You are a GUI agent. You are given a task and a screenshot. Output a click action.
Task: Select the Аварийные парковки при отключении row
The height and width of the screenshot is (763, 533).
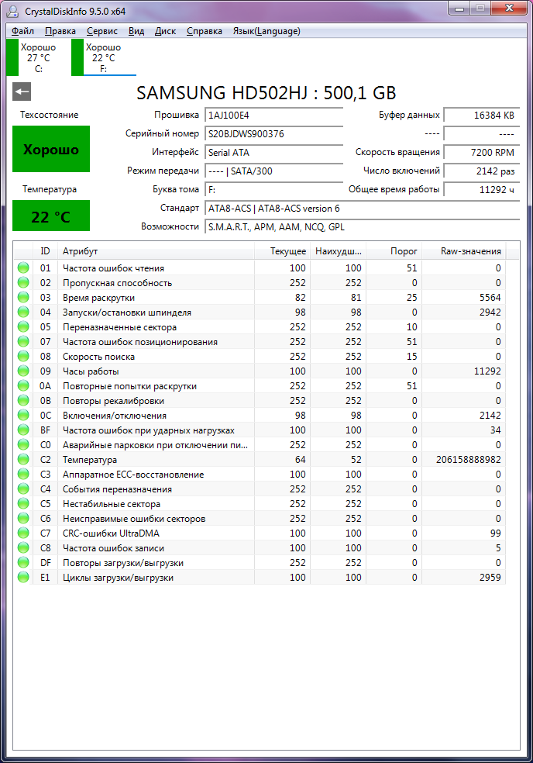tap(155, 445)
